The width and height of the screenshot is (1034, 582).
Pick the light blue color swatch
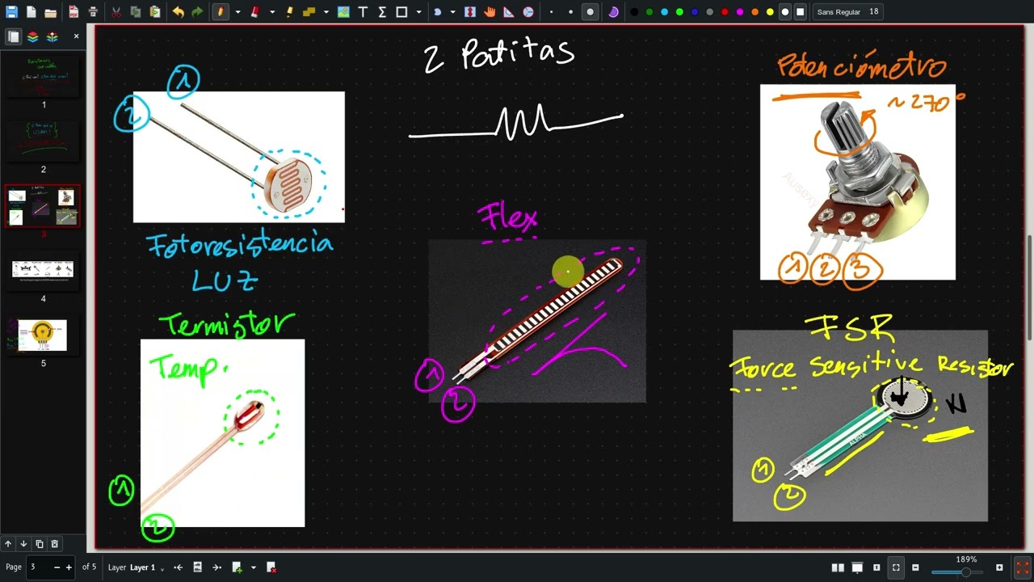pos(664,12)
